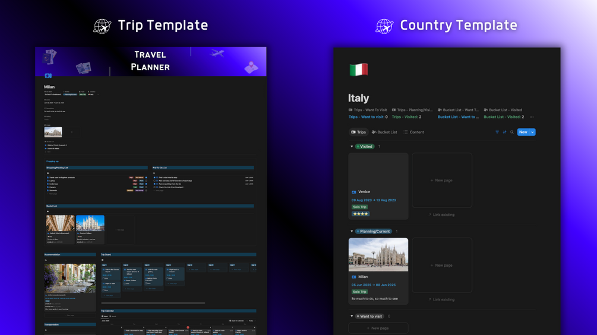Screen dimensions: 597x335
Task: Click the Italian flag page icon
Action: pos(359,69)
